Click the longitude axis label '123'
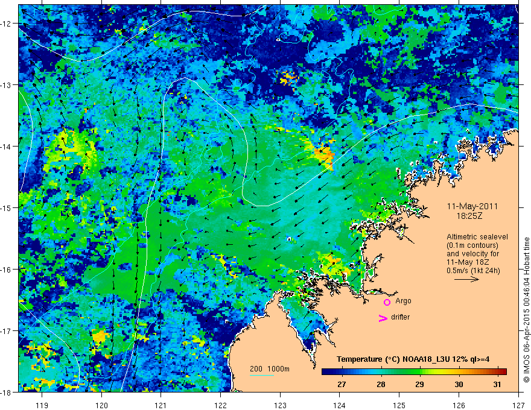 click(x=280, y=405)
